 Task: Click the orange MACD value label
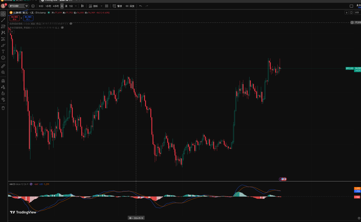coord(357,189)
